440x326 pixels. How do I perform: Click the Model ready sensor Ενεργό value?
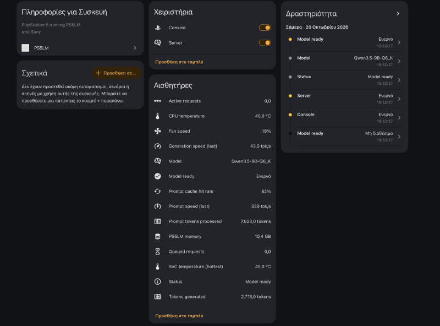[x=263, y=176]
